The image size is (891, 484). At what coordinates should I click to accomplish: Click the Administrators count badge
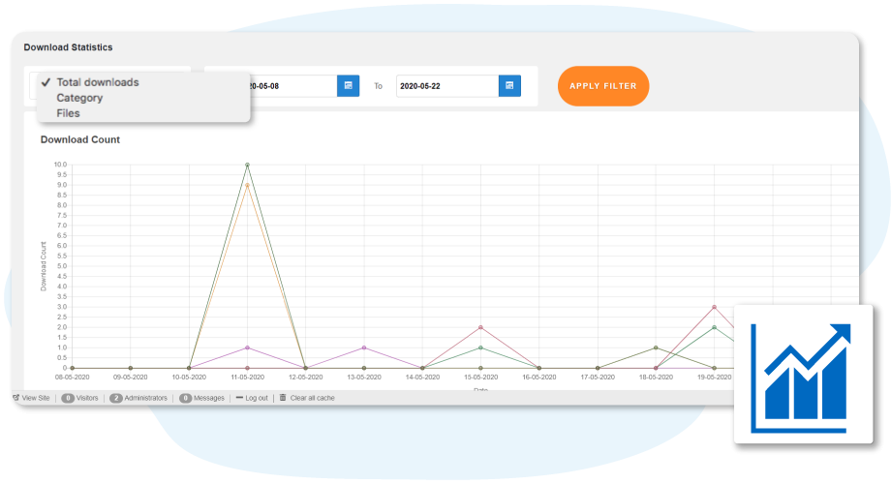pyautogui.click(x=115, y=398)
